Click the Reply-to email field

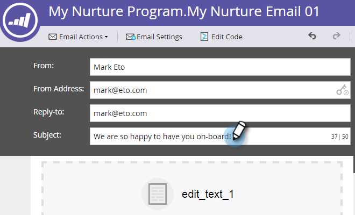coord(220,113)
